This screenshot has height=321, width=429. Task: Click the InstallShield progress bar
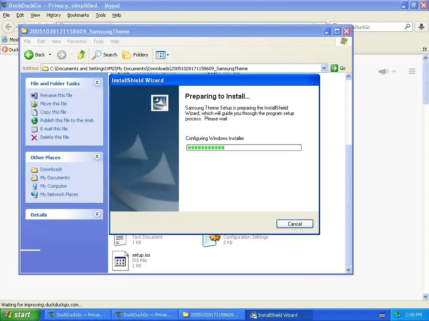coord(244,148)
